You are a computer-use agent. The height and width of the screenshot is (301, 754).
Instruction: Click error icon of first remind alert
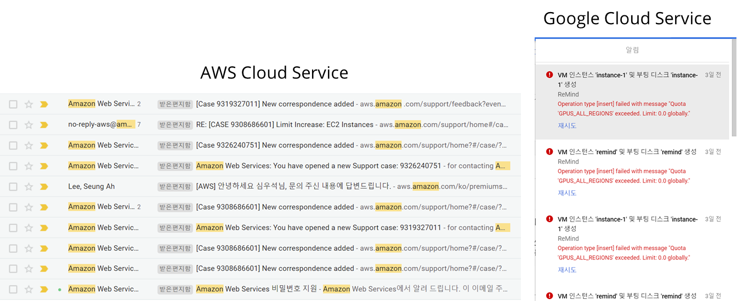(549, 152)
